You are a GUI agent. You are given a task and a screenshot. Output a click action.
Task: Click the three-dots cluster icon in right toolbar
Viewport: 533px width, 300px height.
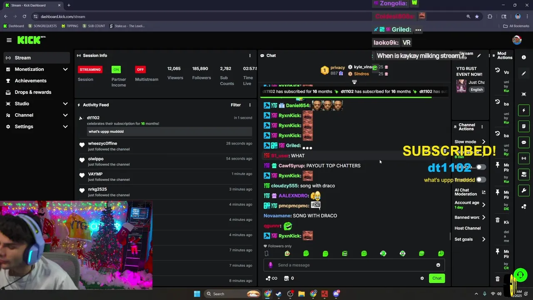click(524, 207)
